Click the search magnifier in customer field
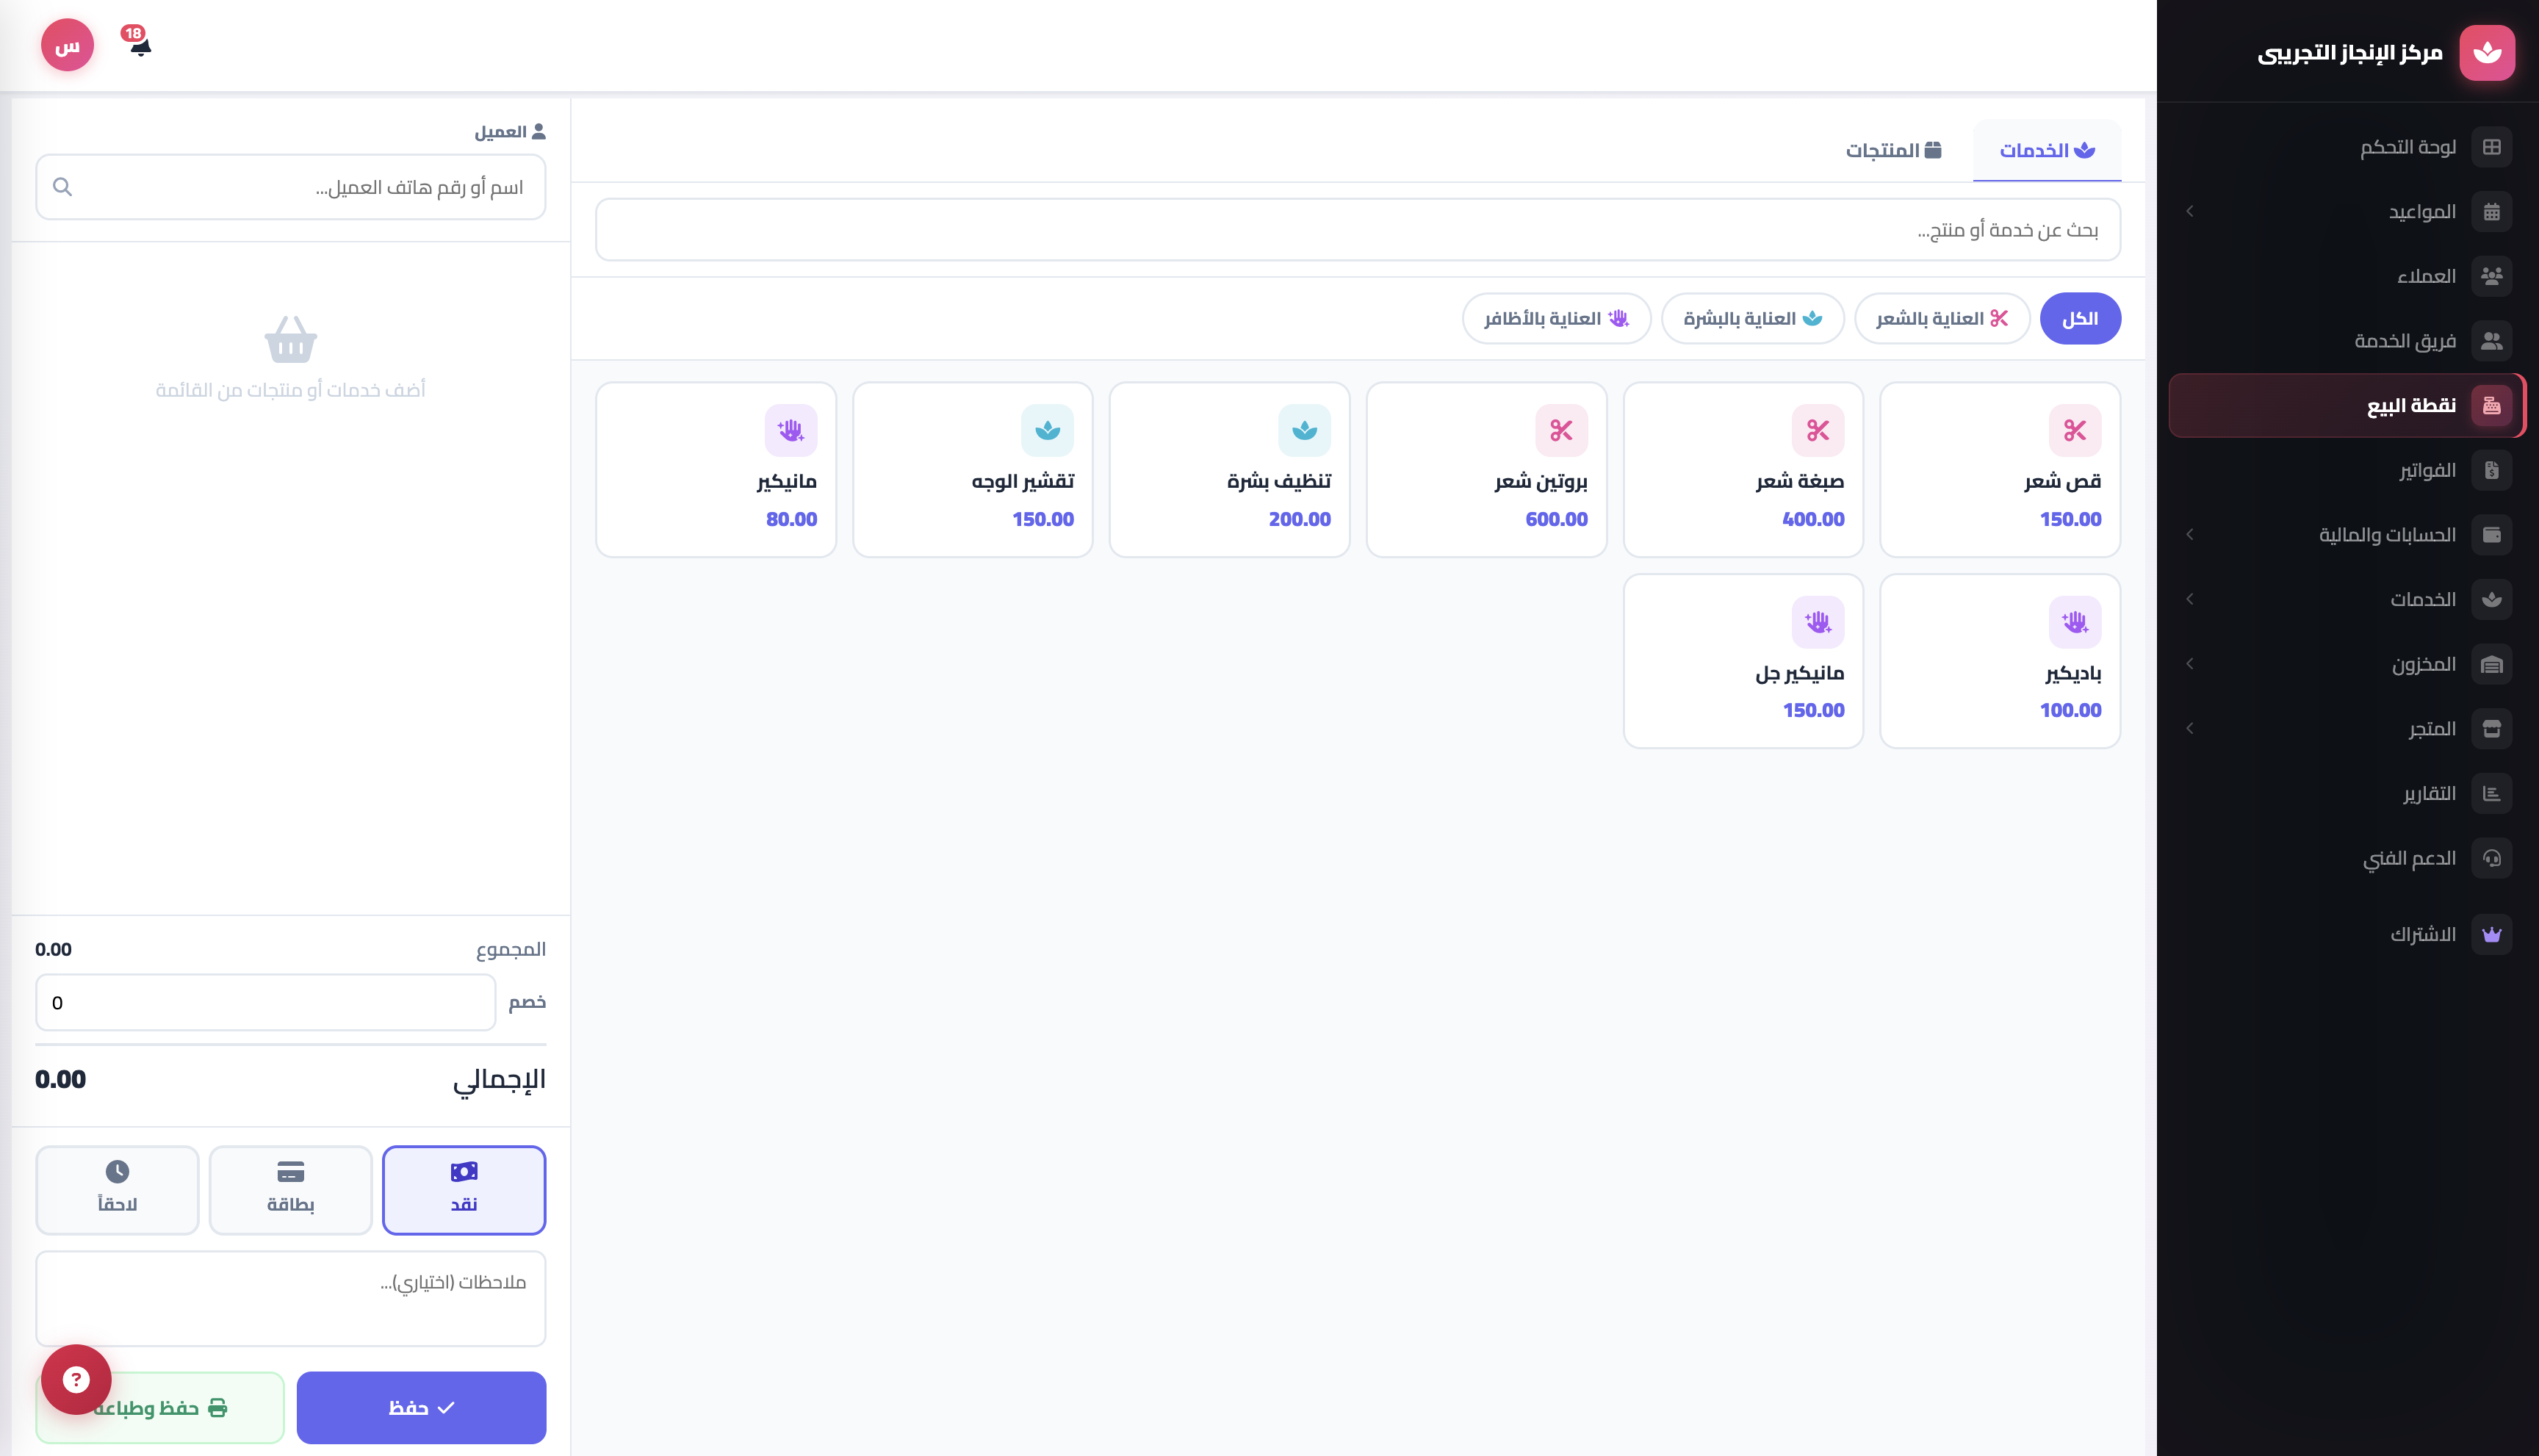This screenshot has height=1456, width=2539. (62, 187)
